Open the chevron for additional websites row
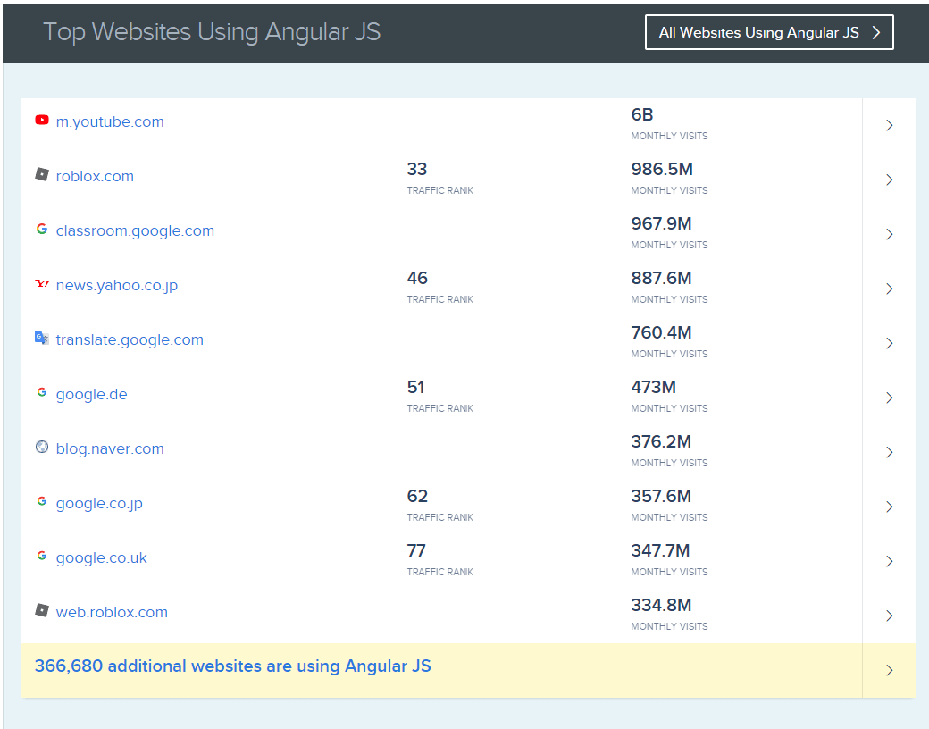This screenshot has height=729, width=929. point(889,670)
